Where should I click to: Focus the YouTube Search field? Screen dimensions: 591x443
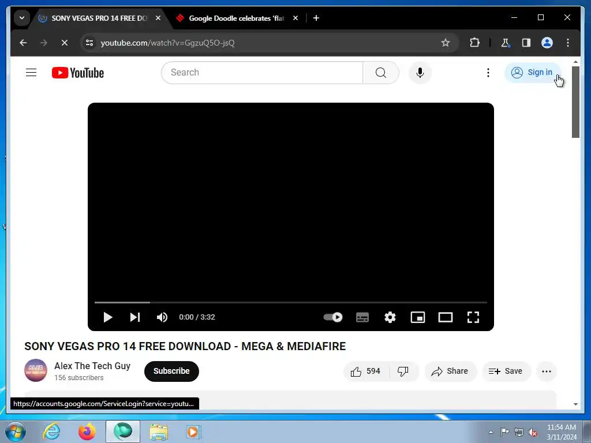coord(262,72)
